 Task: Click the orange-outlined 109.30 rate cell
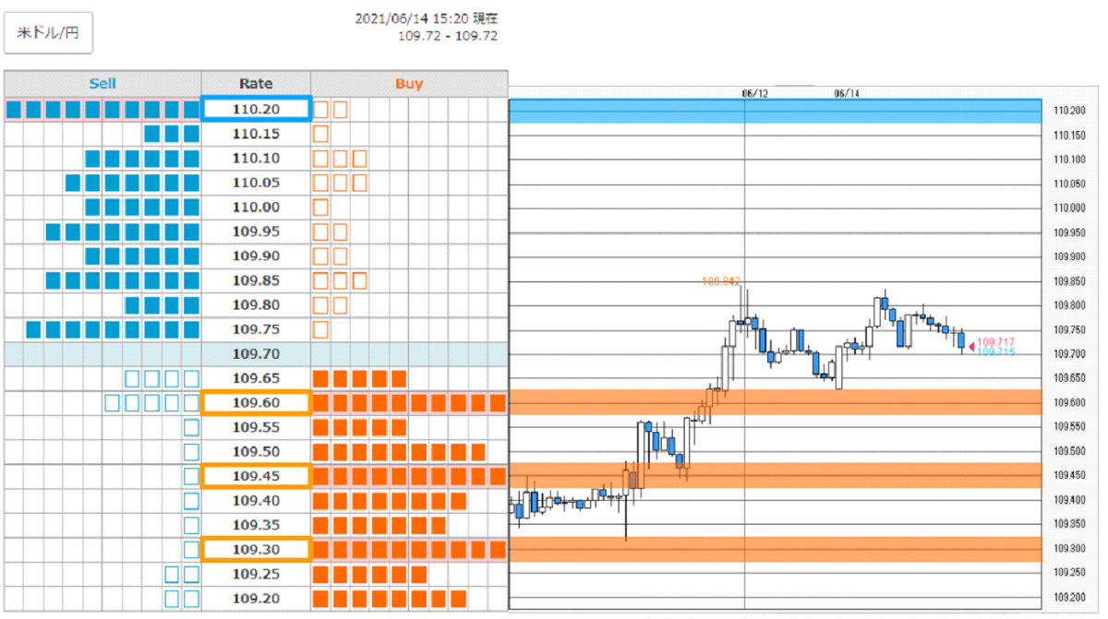(x=256, y=549)
